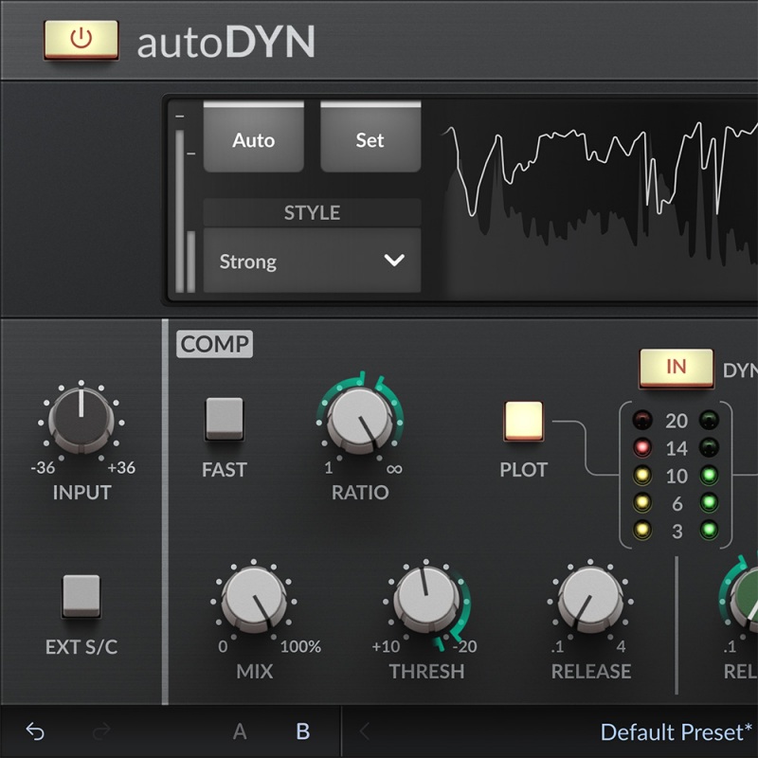Click the RATIO knob
758x758 pixels.
point(360,420)
